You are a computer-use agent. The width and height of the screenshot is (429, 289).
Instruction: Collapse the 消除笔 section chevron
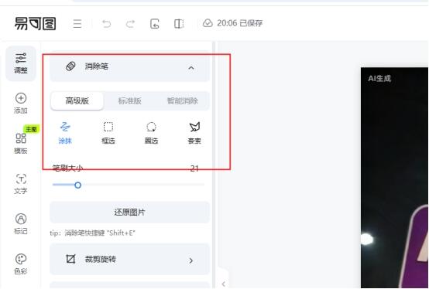click(191, 68)
